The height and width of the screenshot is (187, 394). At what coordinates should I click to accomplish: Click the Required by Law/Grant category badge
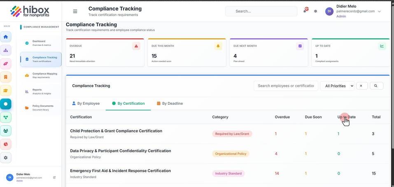click(232, 134)
